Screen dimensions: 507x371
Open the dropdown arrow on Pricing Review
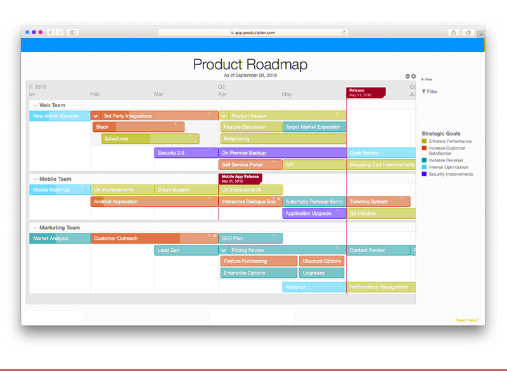224,250
